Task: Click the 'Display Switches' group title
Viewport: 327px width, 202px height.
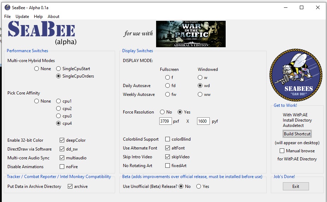Action: pyautogui.click(x=137, y=51)
